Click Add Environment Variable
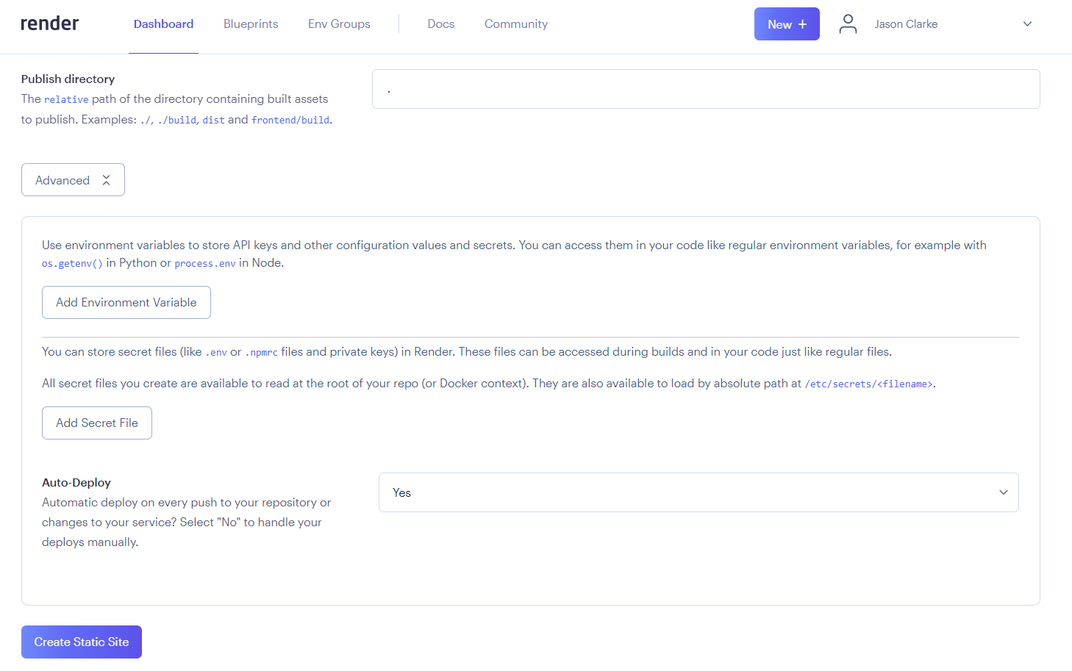 tap(126, 302)
